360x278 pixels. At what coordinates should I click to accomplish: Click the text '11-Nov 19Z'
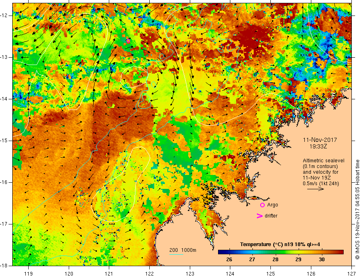(315, 178)
